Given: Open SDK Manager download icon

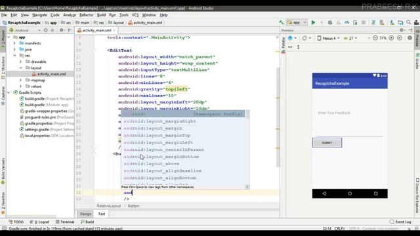Looking at the screenshot, I should point(392,23).
